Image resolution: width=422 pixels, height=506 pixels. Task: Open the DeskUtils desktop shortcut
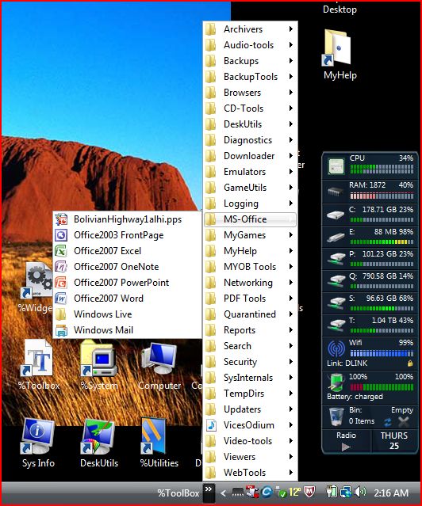point(99,443)
